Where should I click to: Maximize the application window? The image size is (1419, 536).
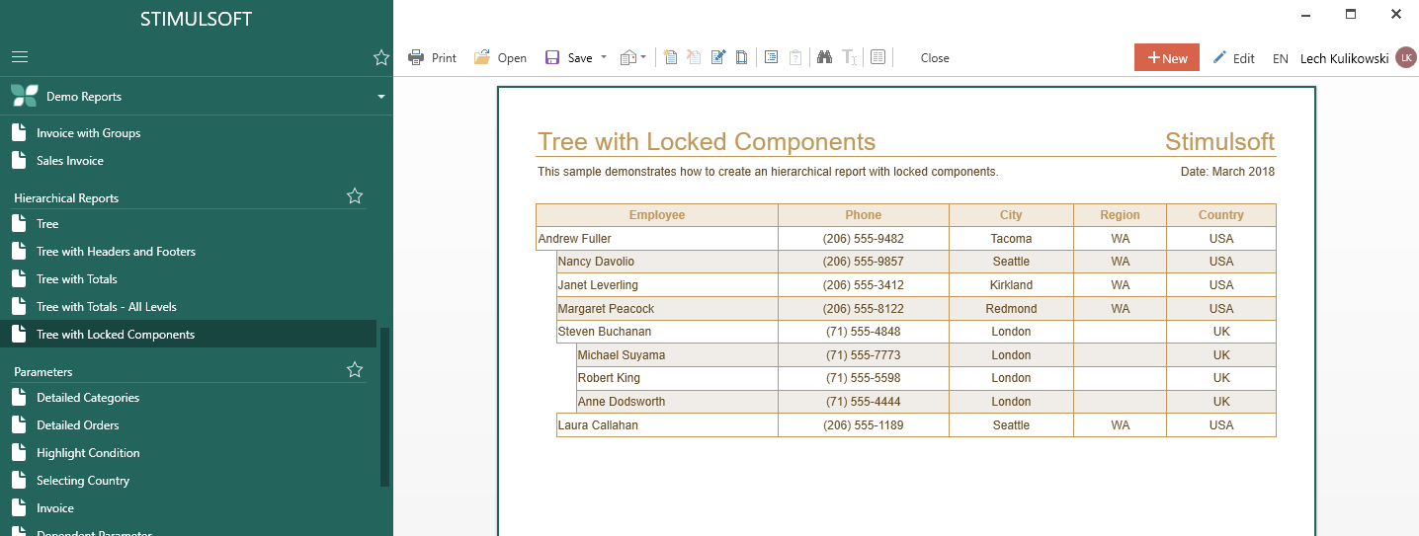1351,14
